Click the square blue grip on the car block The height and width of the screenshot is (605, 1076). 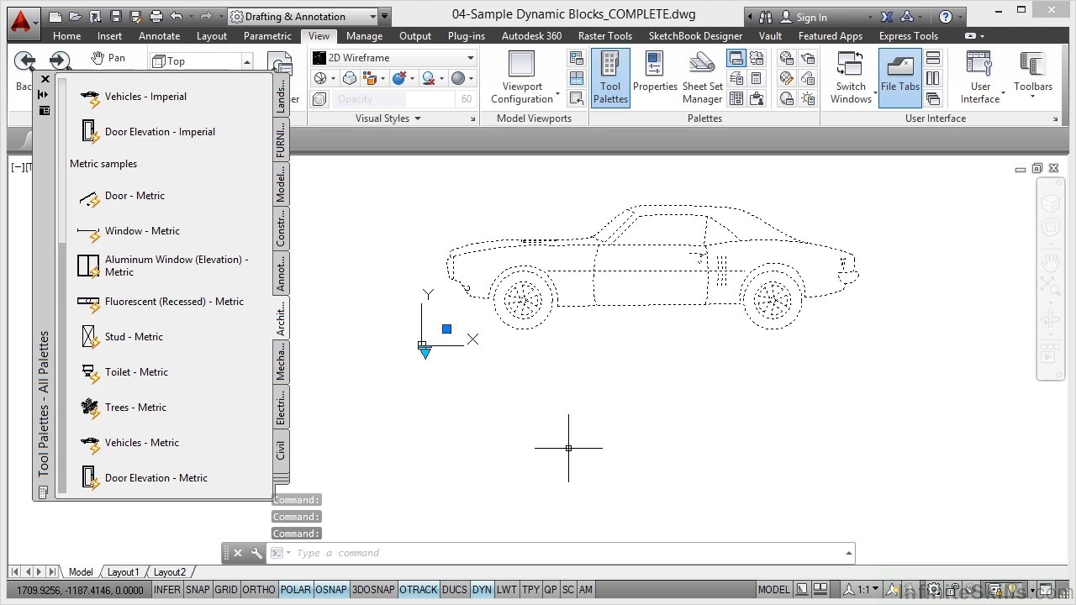tap(446, 329)
